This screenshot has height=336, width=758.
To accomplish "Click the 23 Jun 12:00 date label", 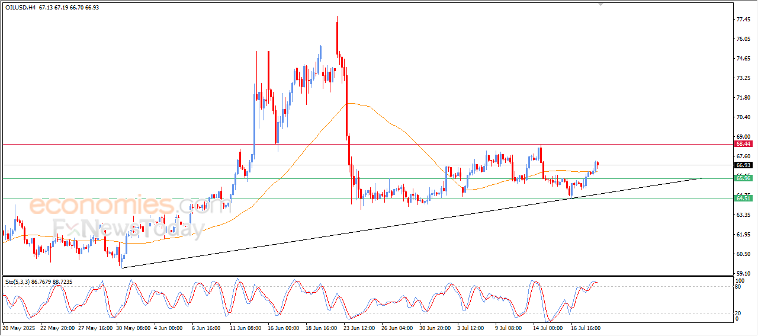I will pyautogui.click(x=359, y=327).
